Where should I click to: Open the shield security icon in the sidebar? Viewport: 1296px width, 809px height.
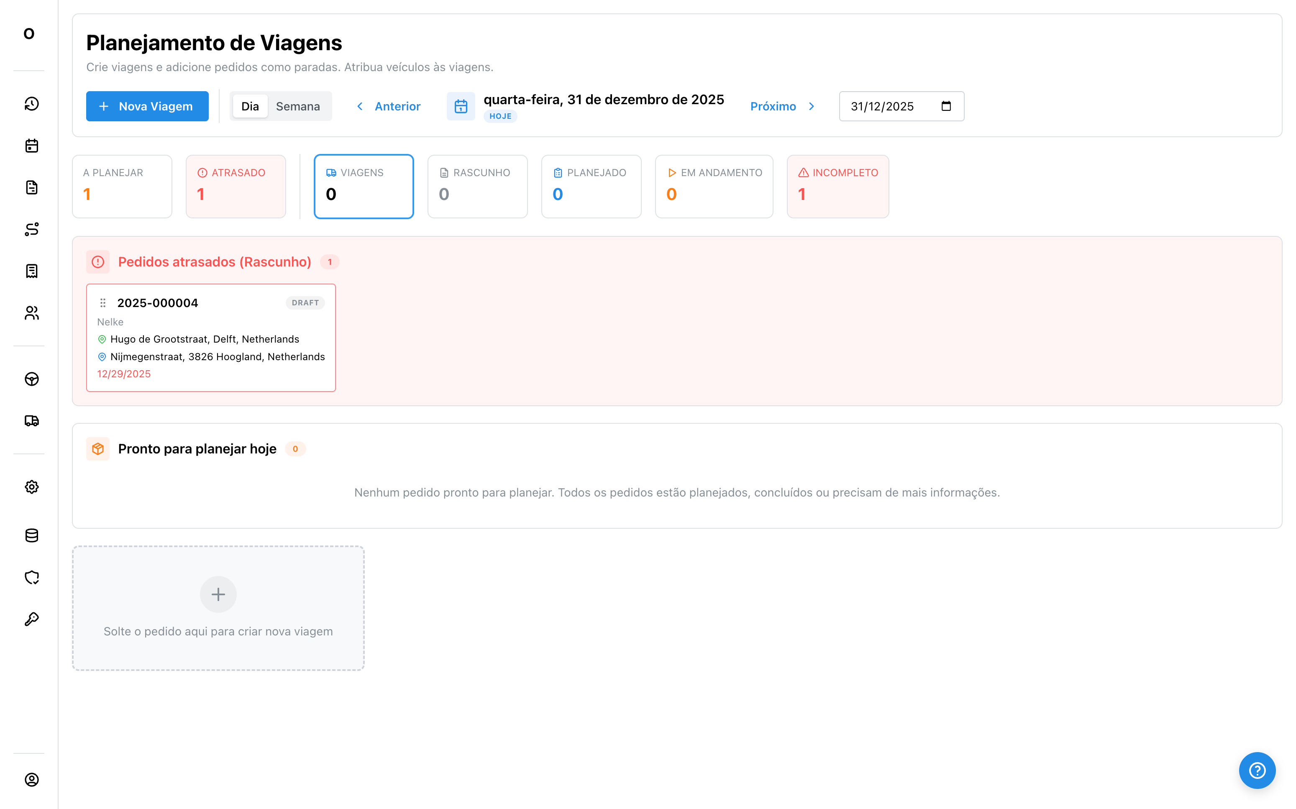31,577
